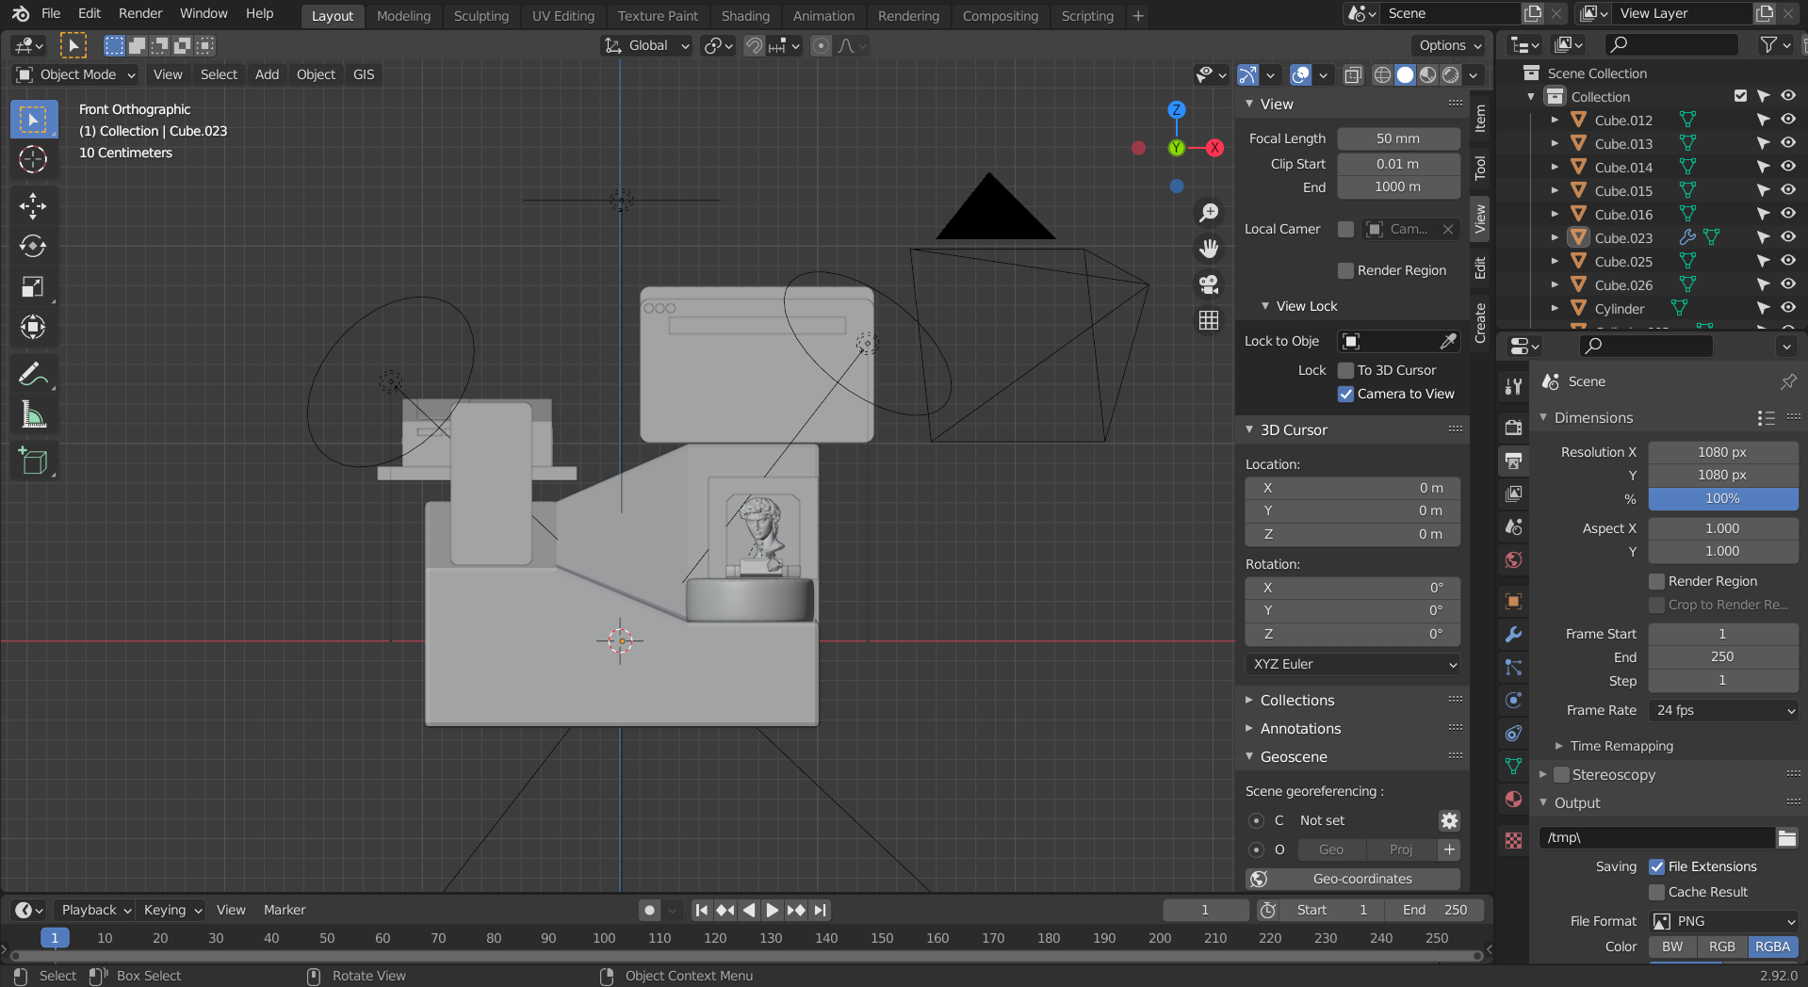Enable View panel Render Region checkbox
Viewport: 1808px width, 987px height.
tap(1346, 270)
